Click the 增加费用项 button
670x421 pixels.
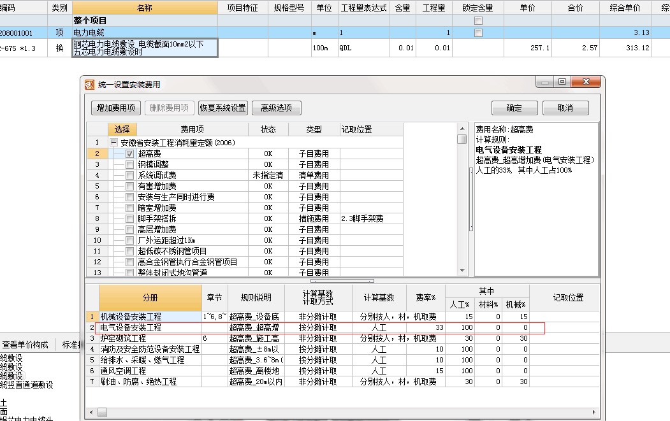point(116,108)
